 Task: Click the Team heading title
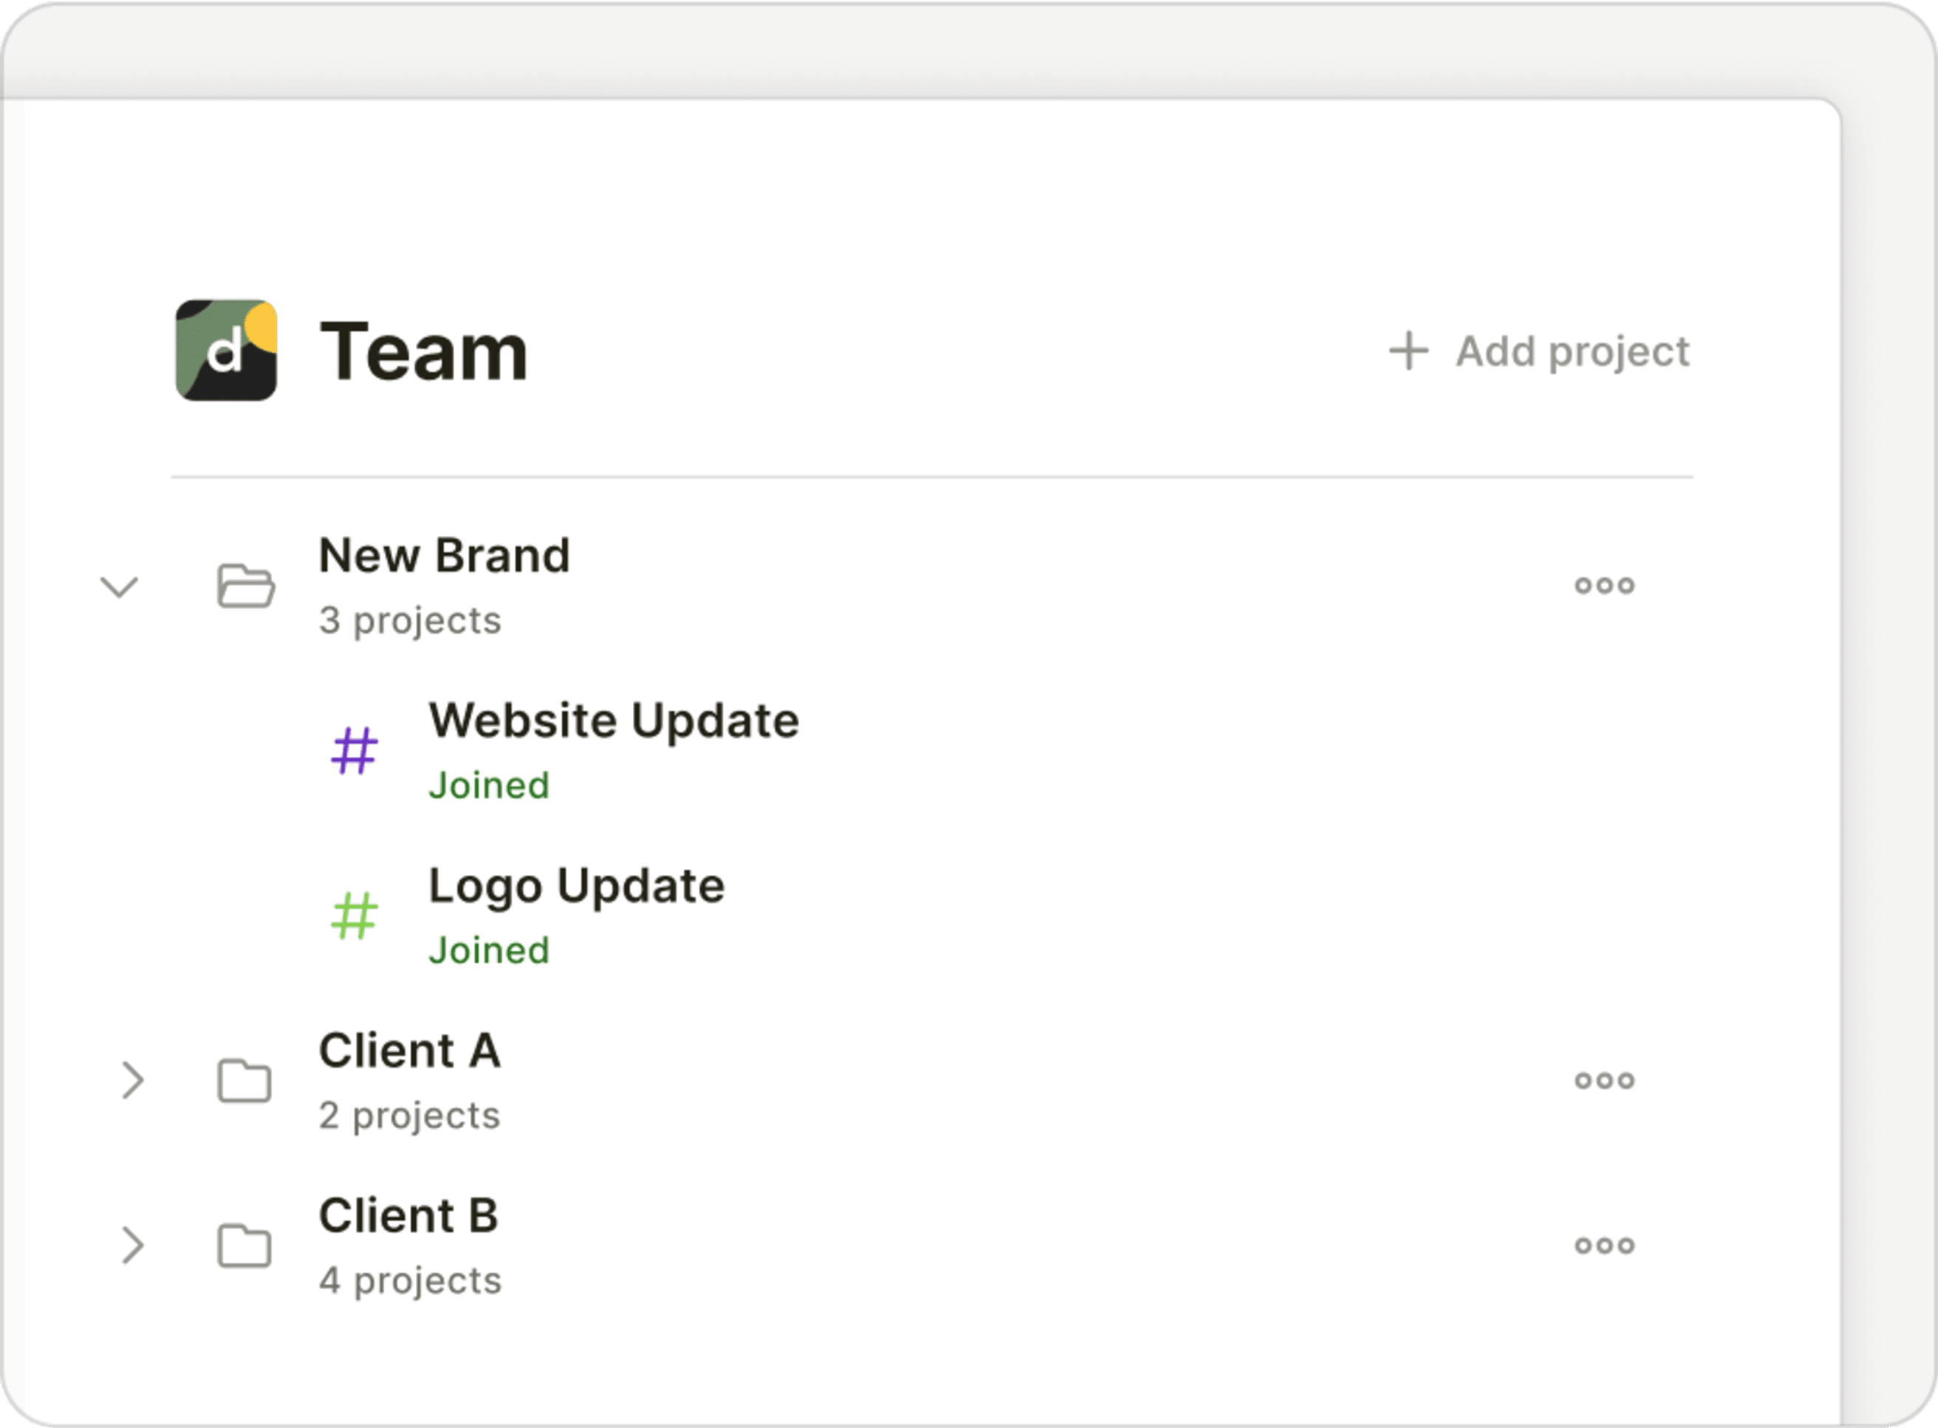pyautogui.click(x=423, y=351)
